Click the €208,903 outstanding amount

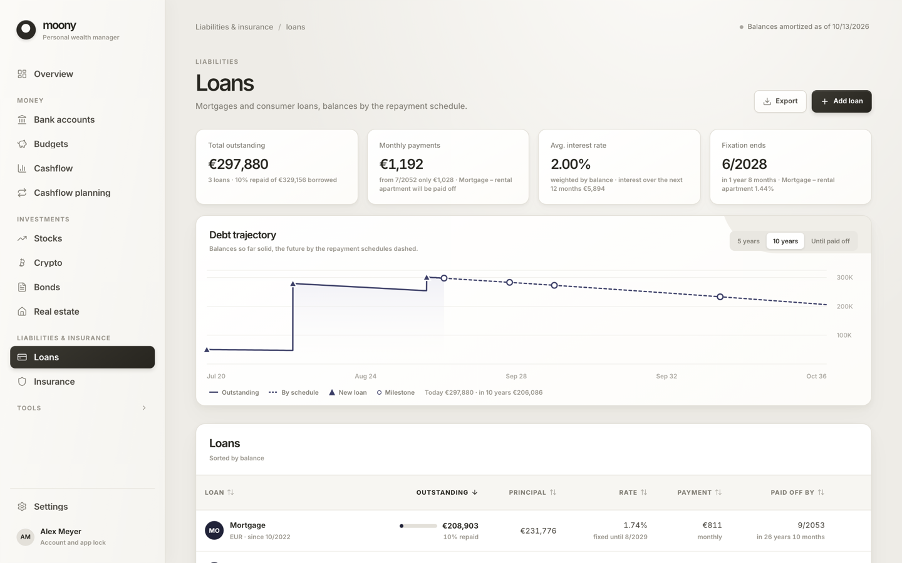pyautogui.click(x=460, y=526)
